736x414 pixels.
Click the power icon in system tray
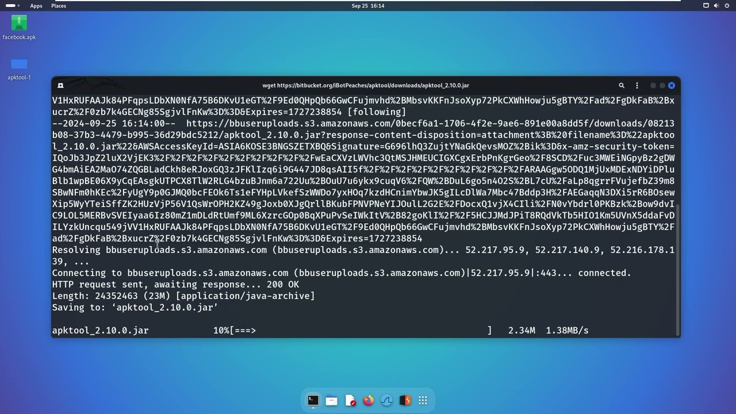coord(727,6)
